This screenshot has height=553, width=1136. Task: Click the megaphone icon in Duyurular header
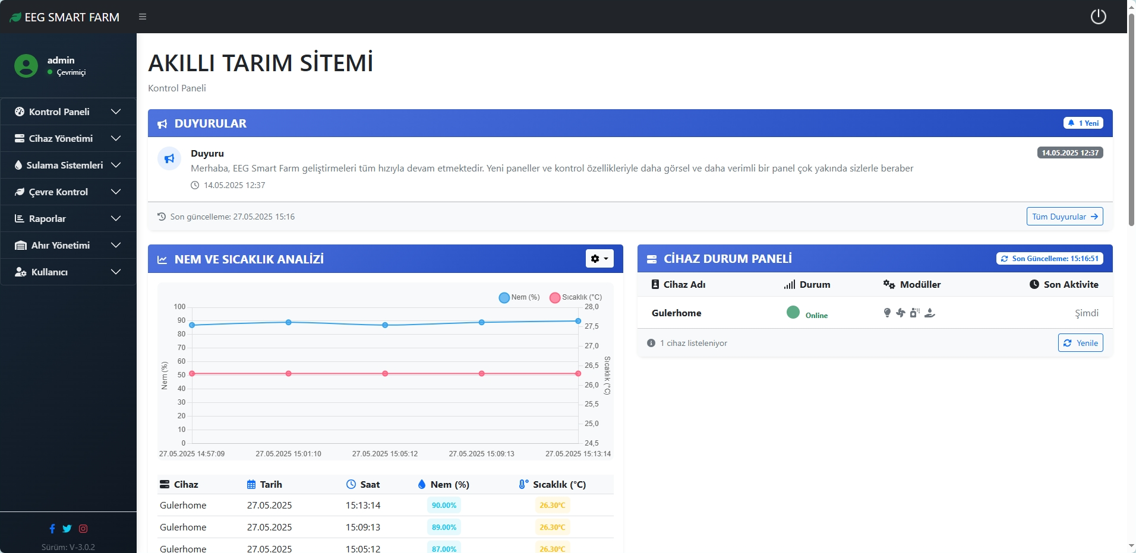[x=162, y=124]
